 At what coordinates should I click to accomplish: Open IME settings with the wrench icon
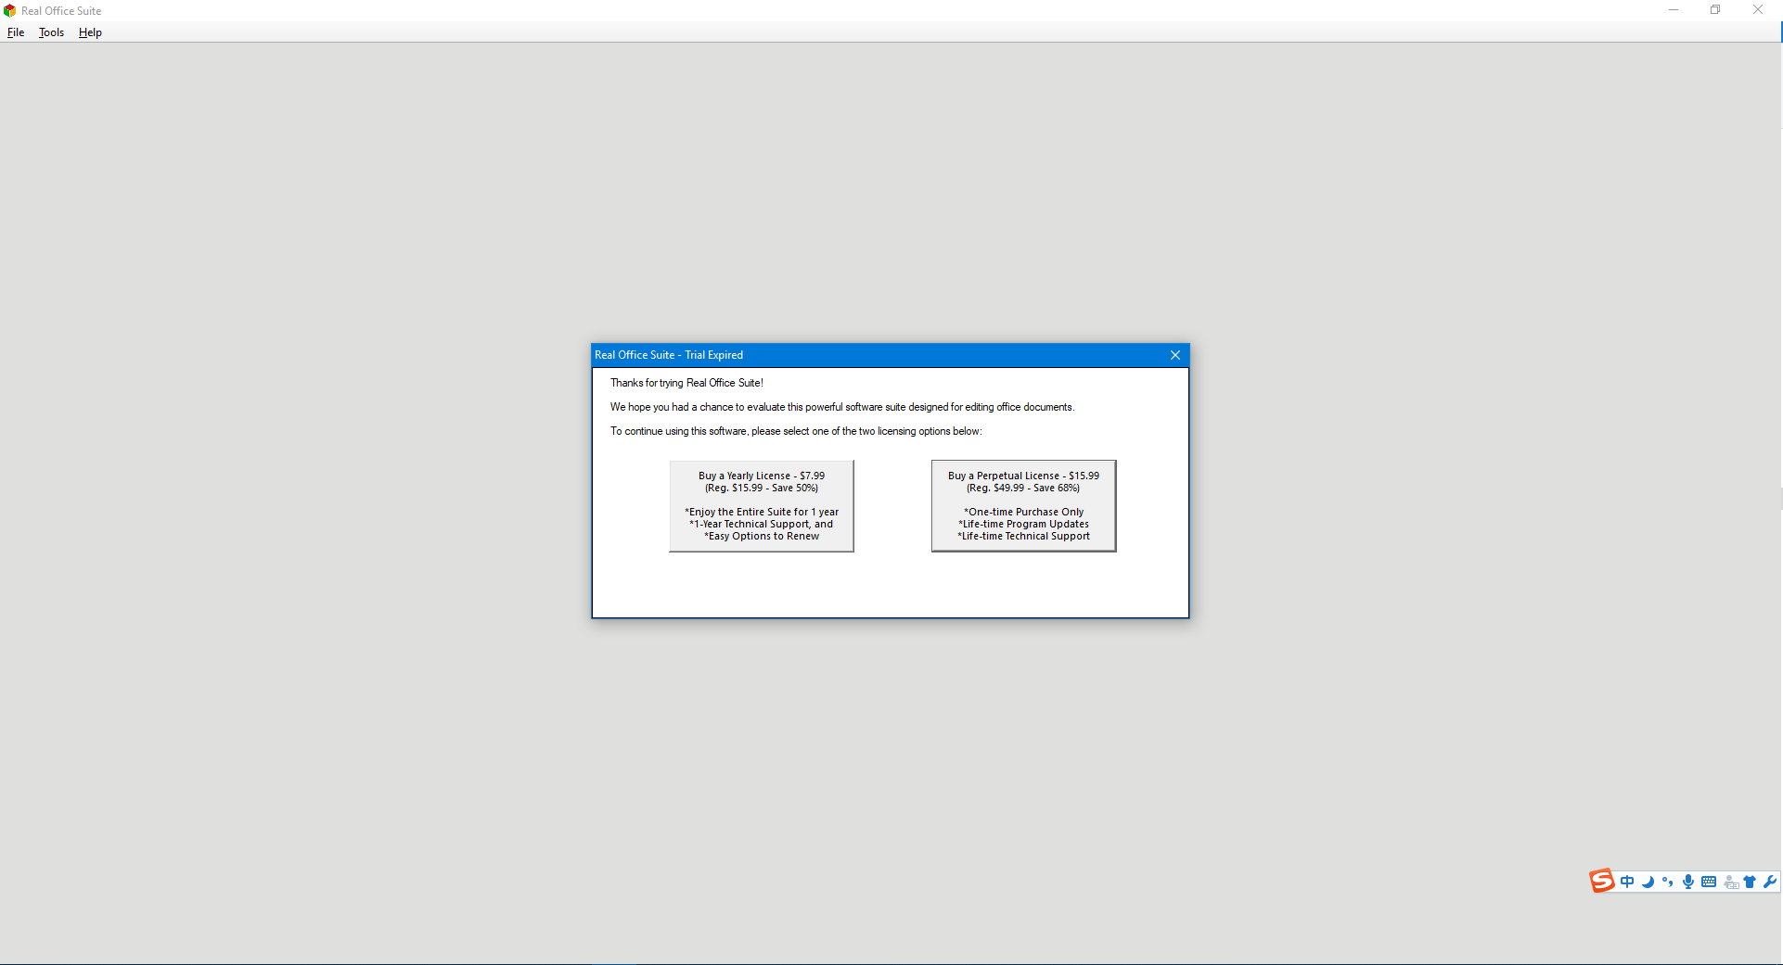pos(1770,882)
